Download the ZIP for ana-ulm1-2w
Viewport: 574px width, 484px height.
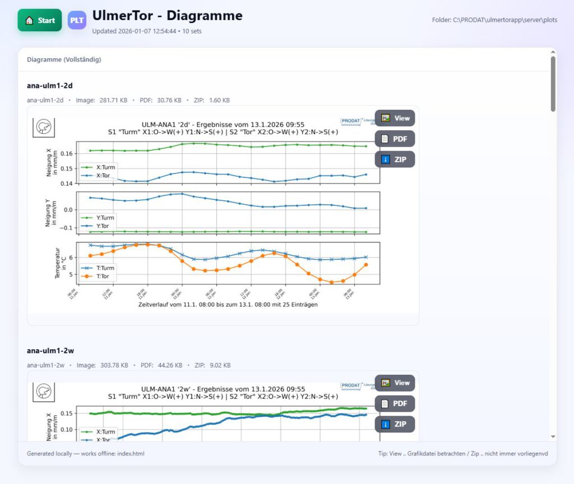[395, 424]
